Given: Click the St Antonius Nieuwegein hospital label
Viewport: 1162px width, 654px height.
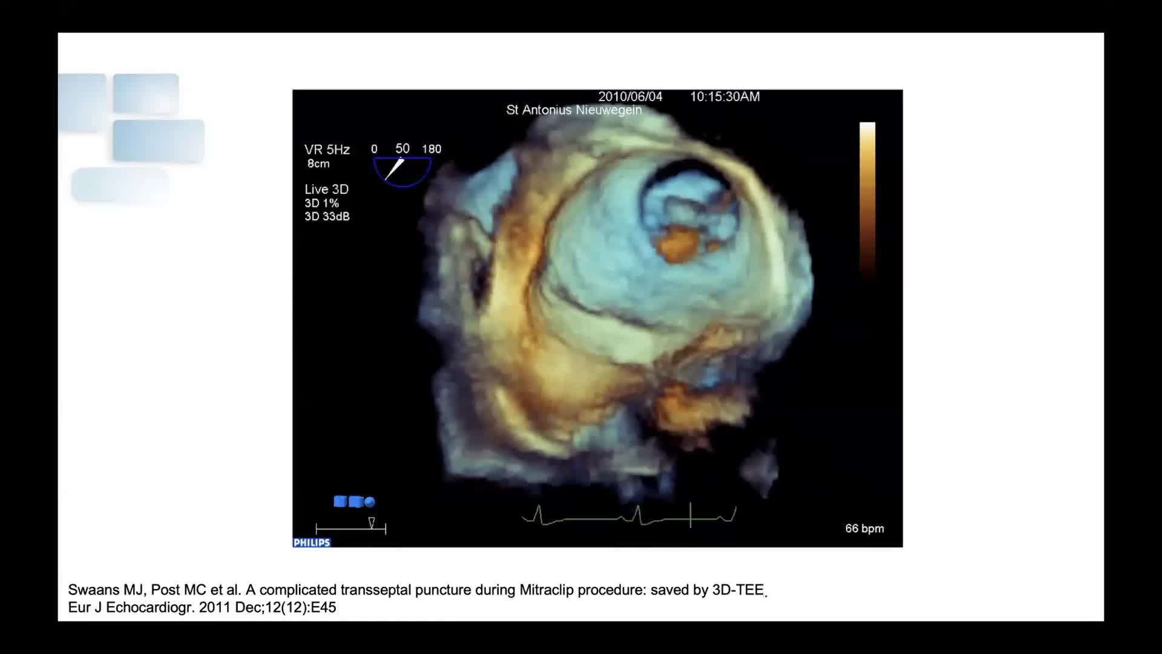Looking at the screenshot, I should (x=574, y=110).
